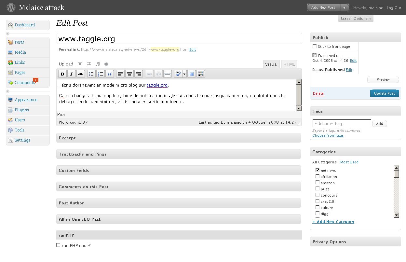Show the Most Used categories tab

point(349,162)
